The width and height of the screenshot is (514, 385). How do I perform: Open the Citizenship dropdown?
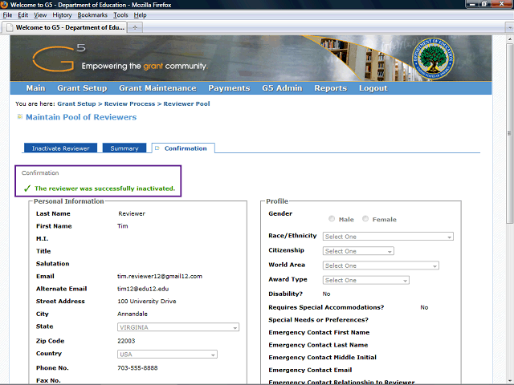click(358, 251)
